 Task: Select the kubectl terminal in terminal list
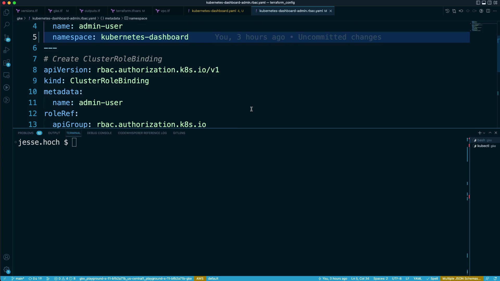[x=483, y=146]
